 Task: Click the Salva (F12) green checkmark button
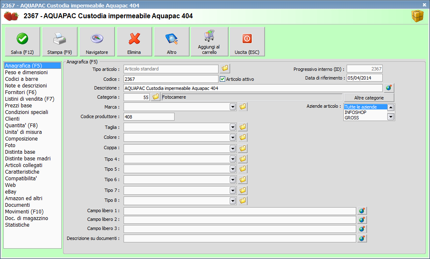pos(22,42)
